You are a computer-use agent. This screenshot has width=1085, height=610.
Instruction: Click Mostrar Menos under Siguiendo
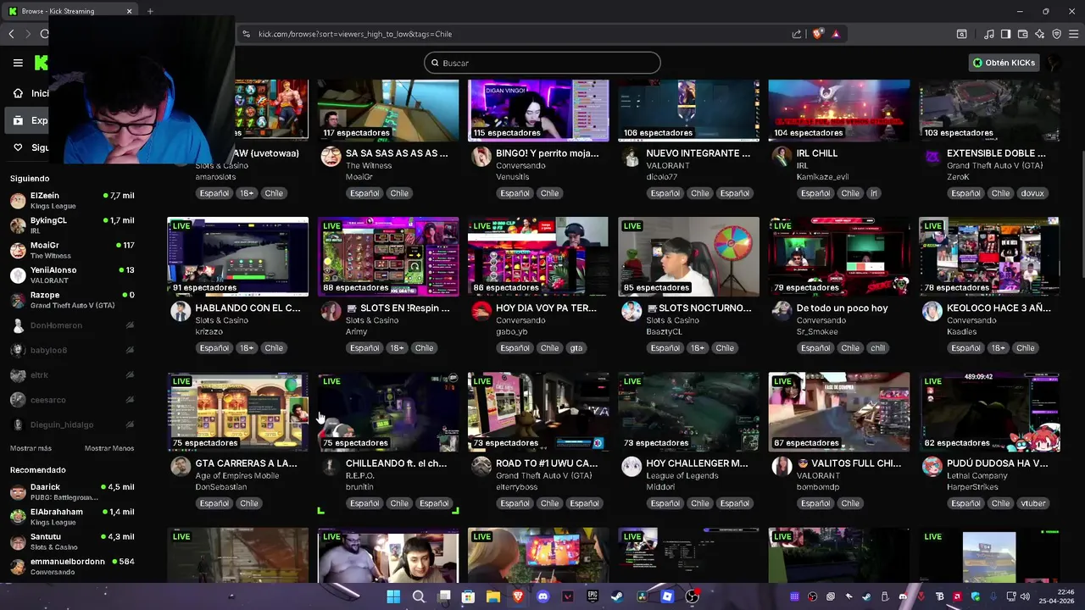click(x=109, y=448)
